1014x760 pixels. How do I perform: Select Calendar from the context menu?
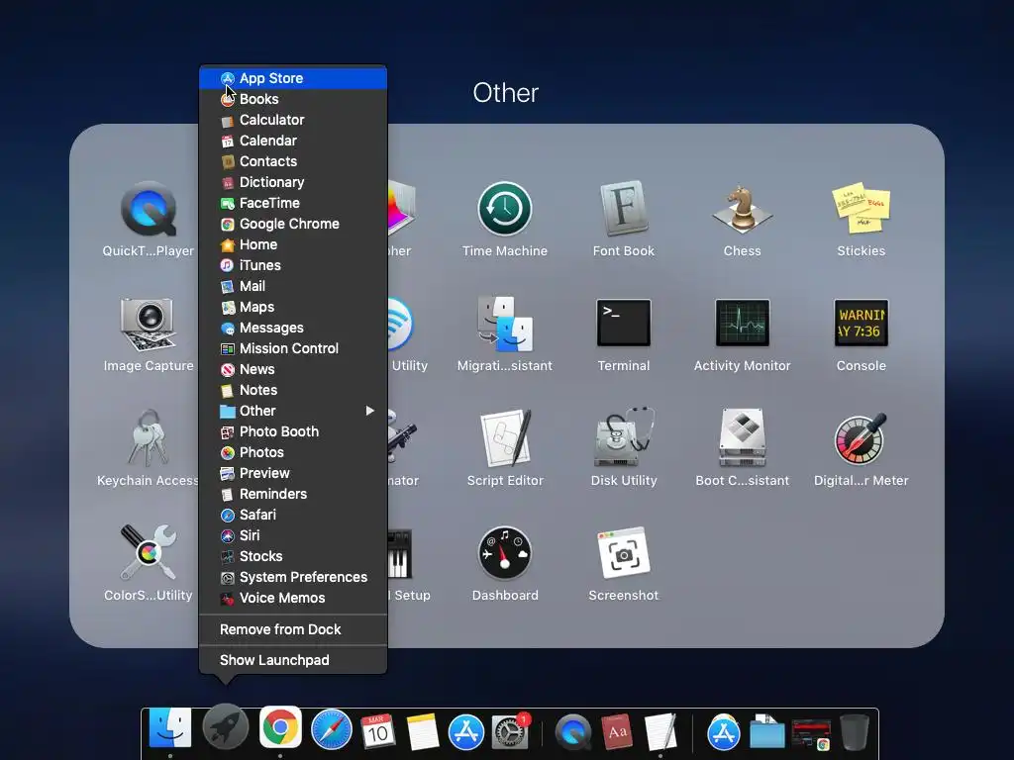tap(293, 141)
